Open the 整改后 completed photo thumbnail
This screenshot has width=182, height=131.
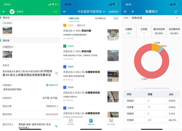[x=7, y=30]
